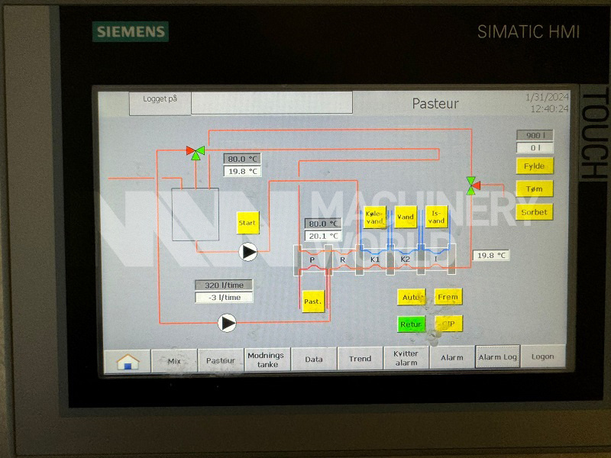Tap heat exchanger section K1

point(374,260)
